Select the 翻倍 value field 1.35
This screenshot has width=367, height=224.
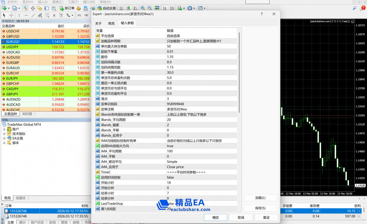tap(170, 57)
